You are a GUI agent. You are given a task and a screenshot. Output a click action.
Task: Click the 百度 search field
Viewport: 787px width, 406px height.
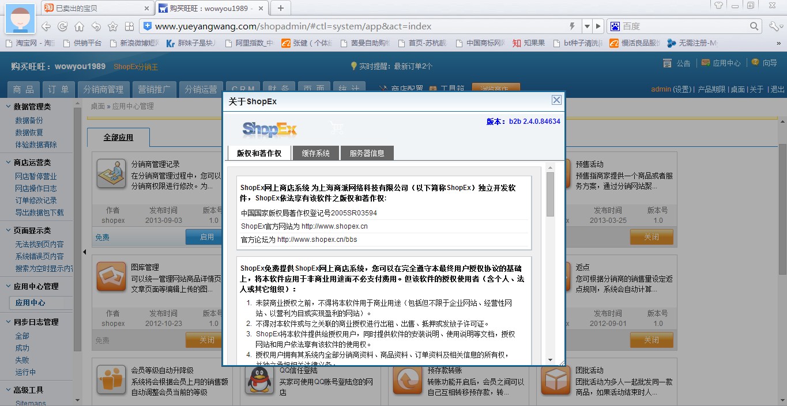pyautogui.click(x=685, y=26)
